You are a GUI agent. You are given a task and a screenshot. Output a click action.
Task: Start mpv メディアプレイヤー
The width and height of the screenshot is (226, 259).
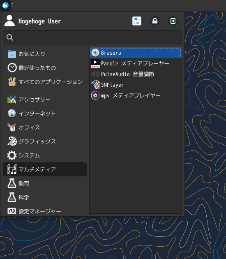[135, 95]
